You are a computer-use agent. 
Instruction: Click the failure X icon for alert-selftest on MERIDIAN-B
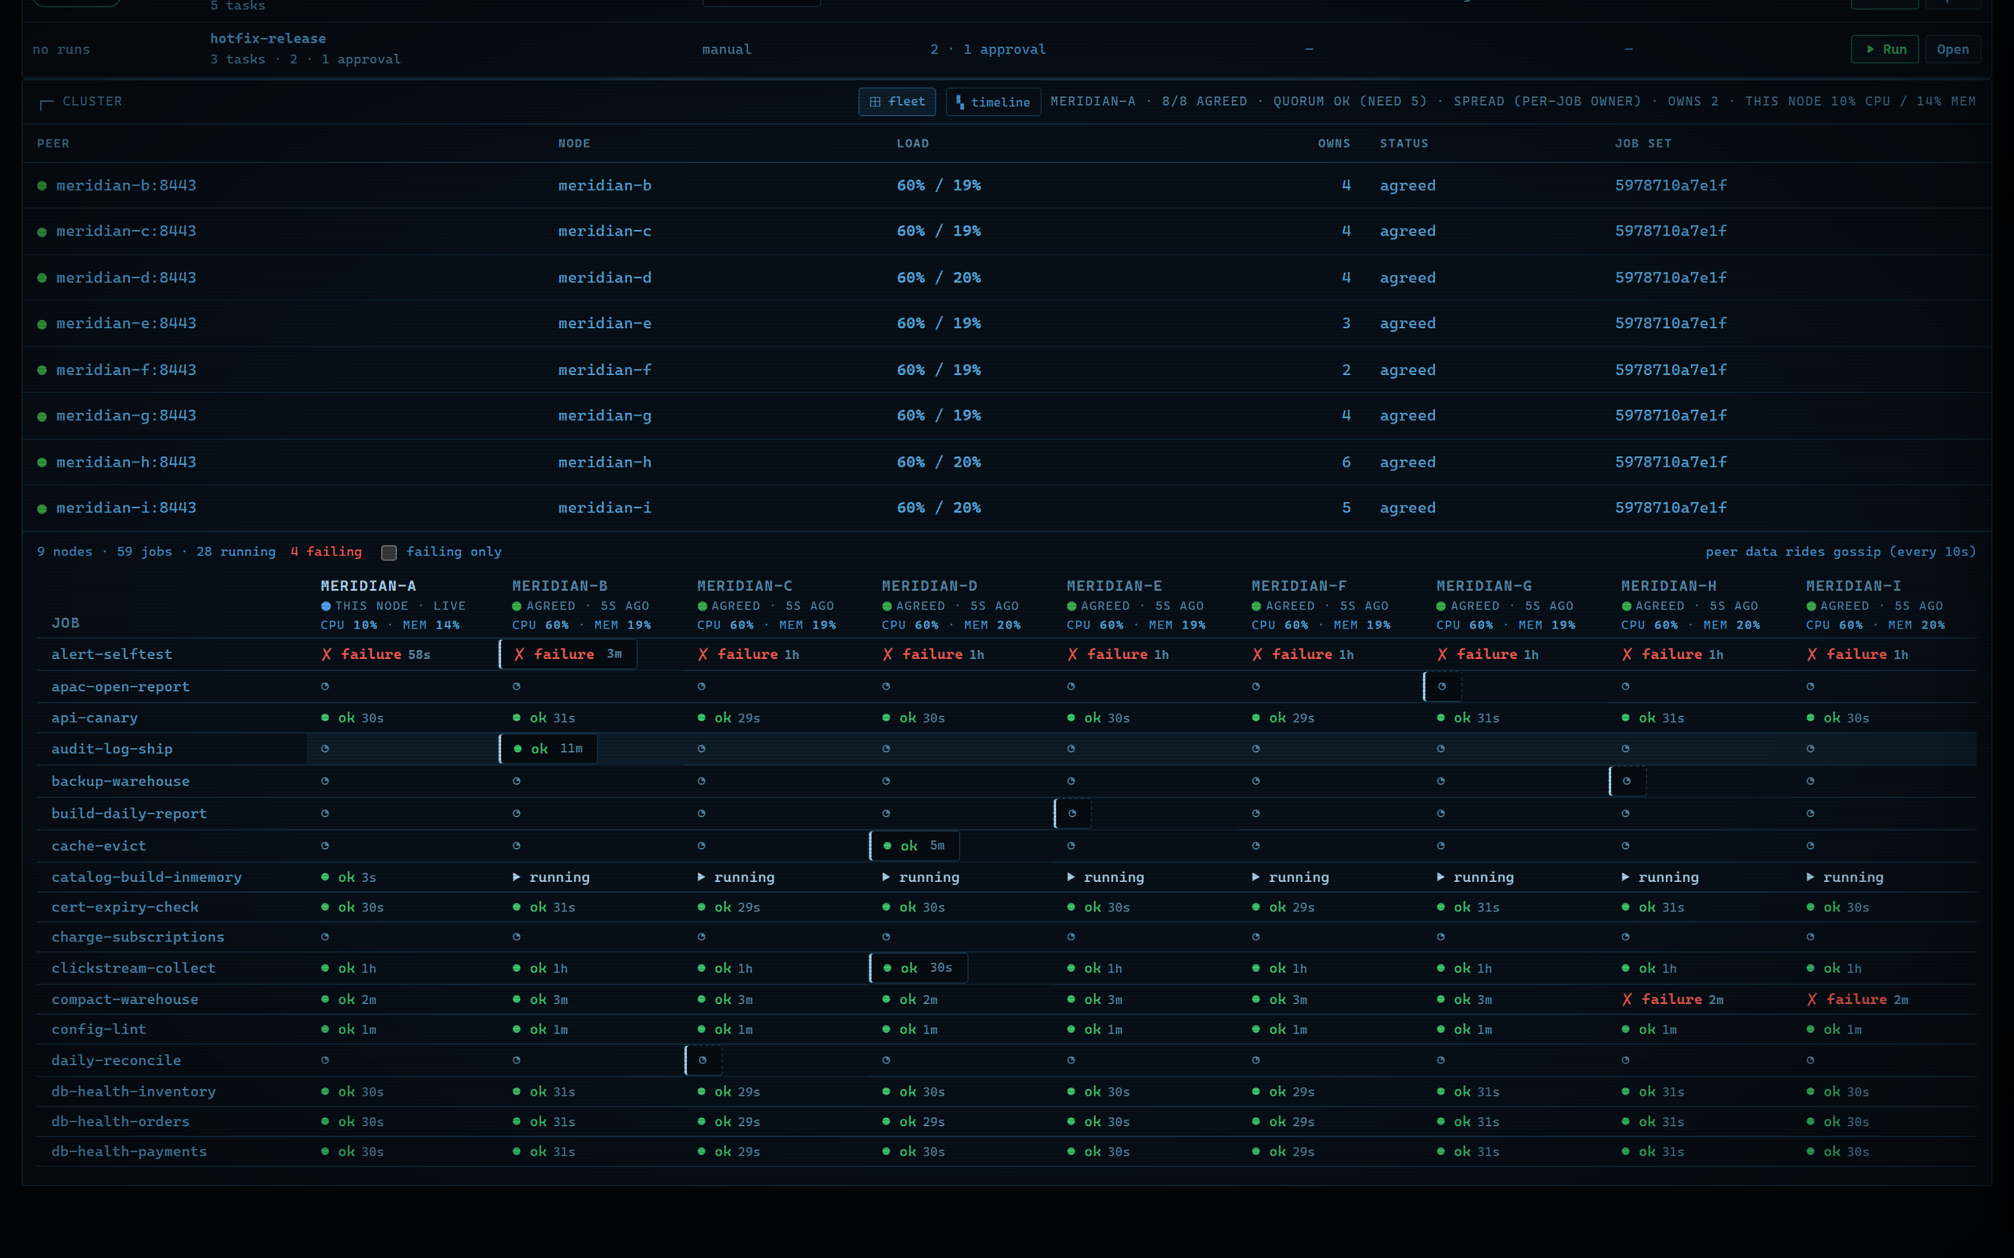pos(519,655)
